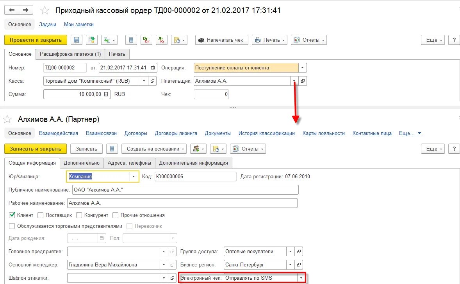Click the Чек number field
The image size is (460, 284).
click(x=211, y=94)
